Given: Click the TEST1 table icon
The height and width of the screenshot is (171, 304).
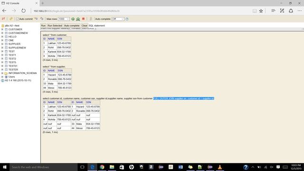Looking at the screenshot, I should (x=6, y=55).
